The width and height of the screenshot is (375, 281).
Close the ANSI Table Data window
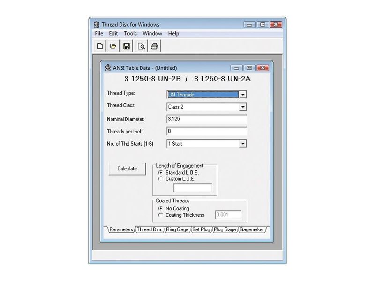coord(263,68)
